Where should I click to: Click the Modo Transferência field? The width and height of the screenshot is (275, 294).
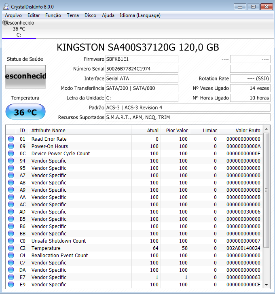142,88
